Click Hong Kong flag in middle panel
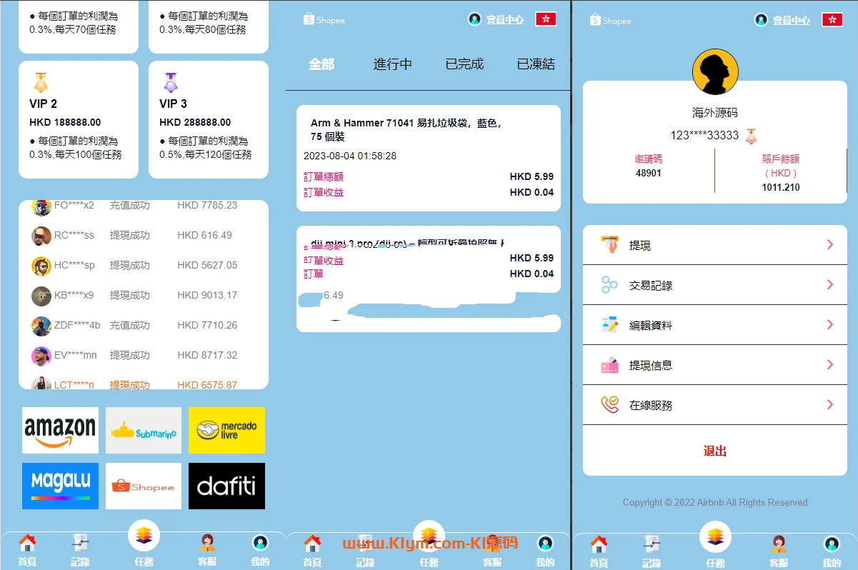This screenshot has height=570, width=858. pos(546,19)
